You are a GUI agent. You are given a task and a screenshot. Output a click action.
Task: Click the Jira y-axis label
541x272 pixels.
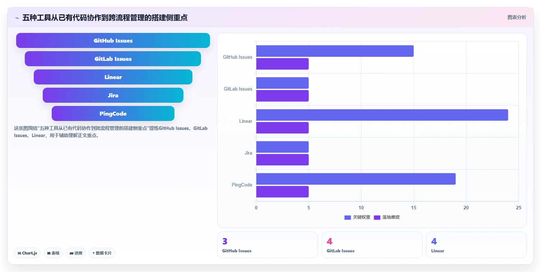click(248, 153)
